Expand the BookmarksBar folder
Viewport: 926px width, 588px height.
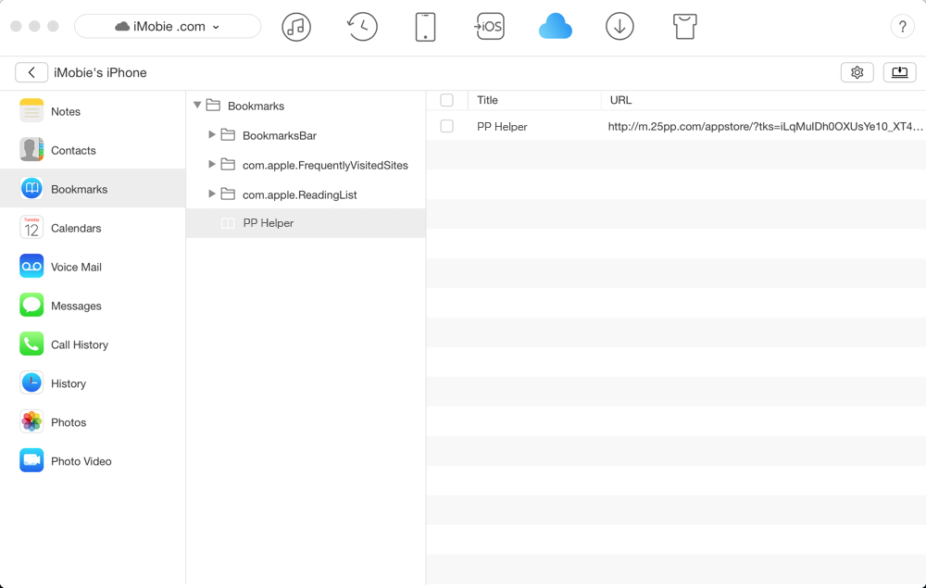[212, 135]
